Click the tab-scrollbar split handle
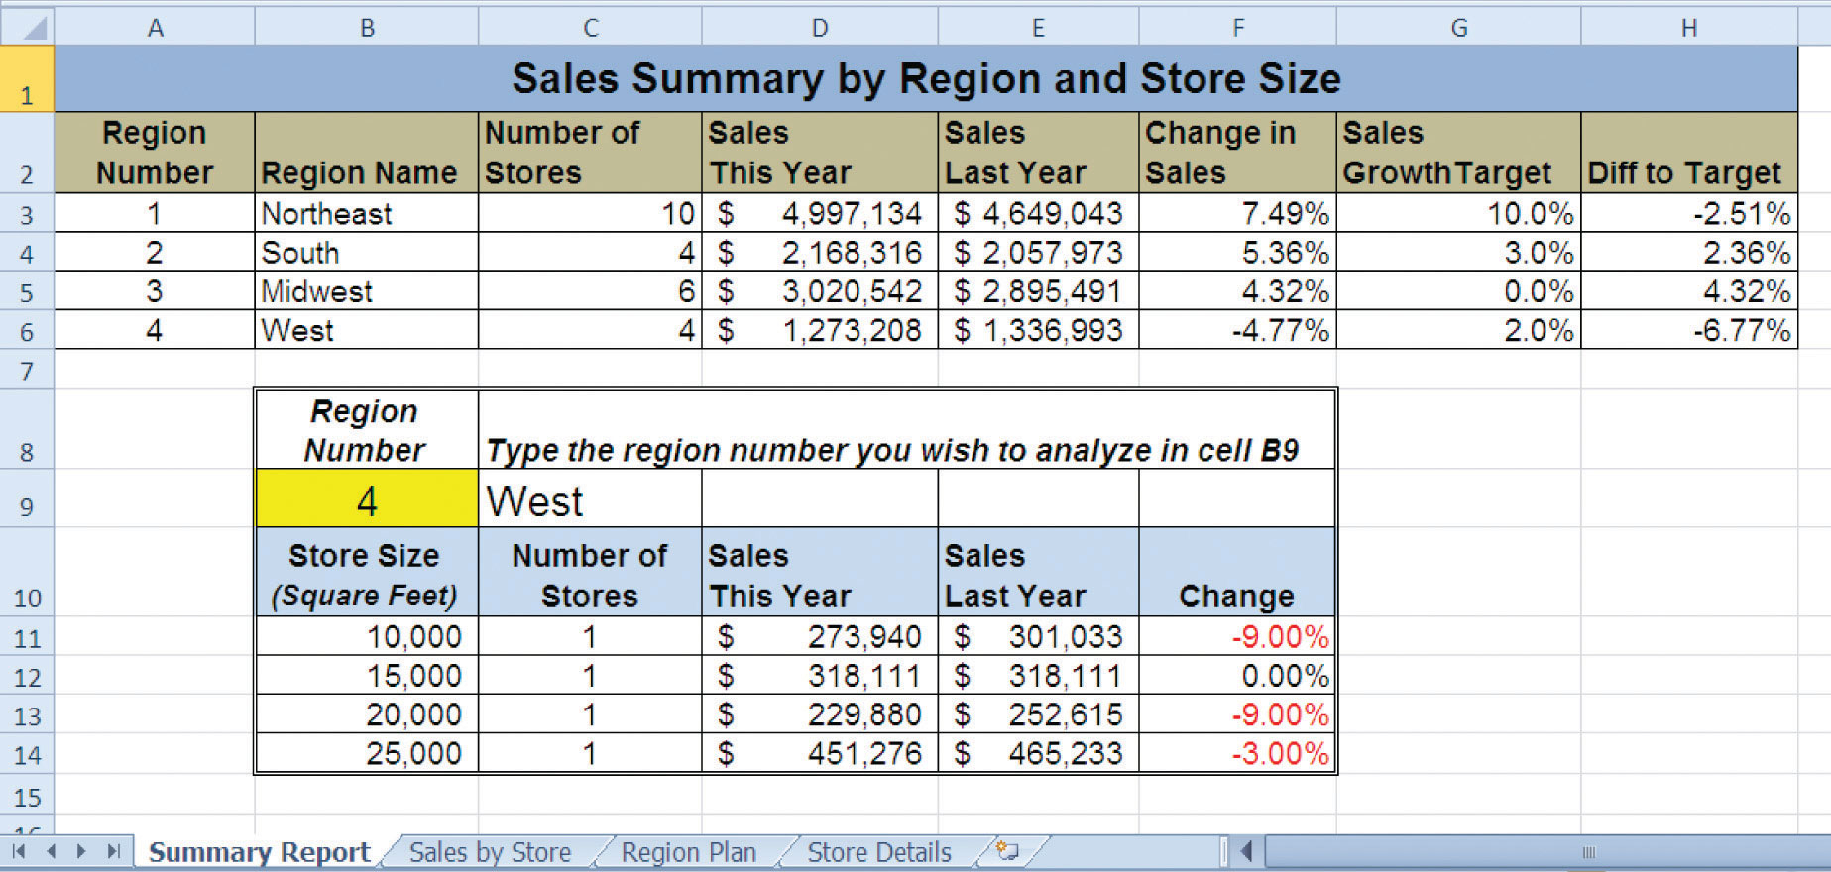Screen dimensions: 1831x872 click(1224, 851)
